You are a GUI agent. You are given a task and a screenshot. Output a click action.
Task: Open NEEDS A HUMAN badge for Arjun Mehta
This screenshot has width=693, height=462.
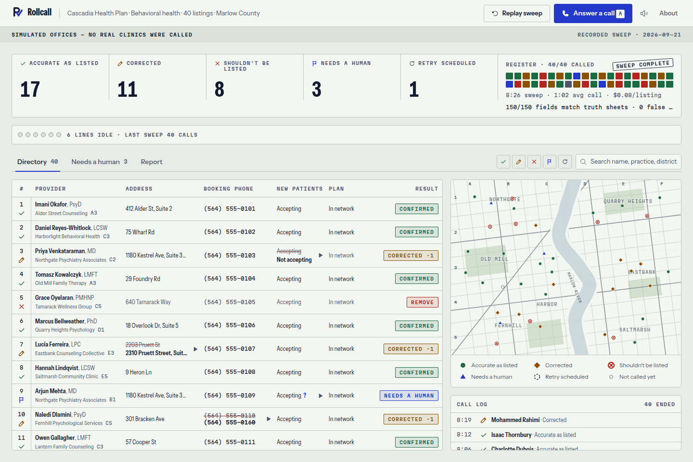tap(409, 396)
